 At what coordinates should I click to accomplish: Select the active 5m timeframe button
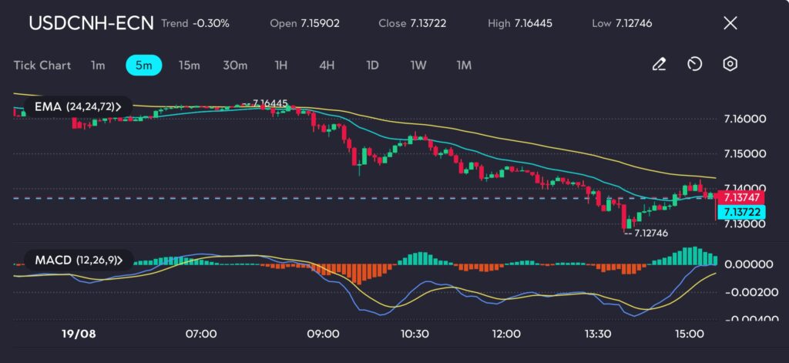pos(143,66)
